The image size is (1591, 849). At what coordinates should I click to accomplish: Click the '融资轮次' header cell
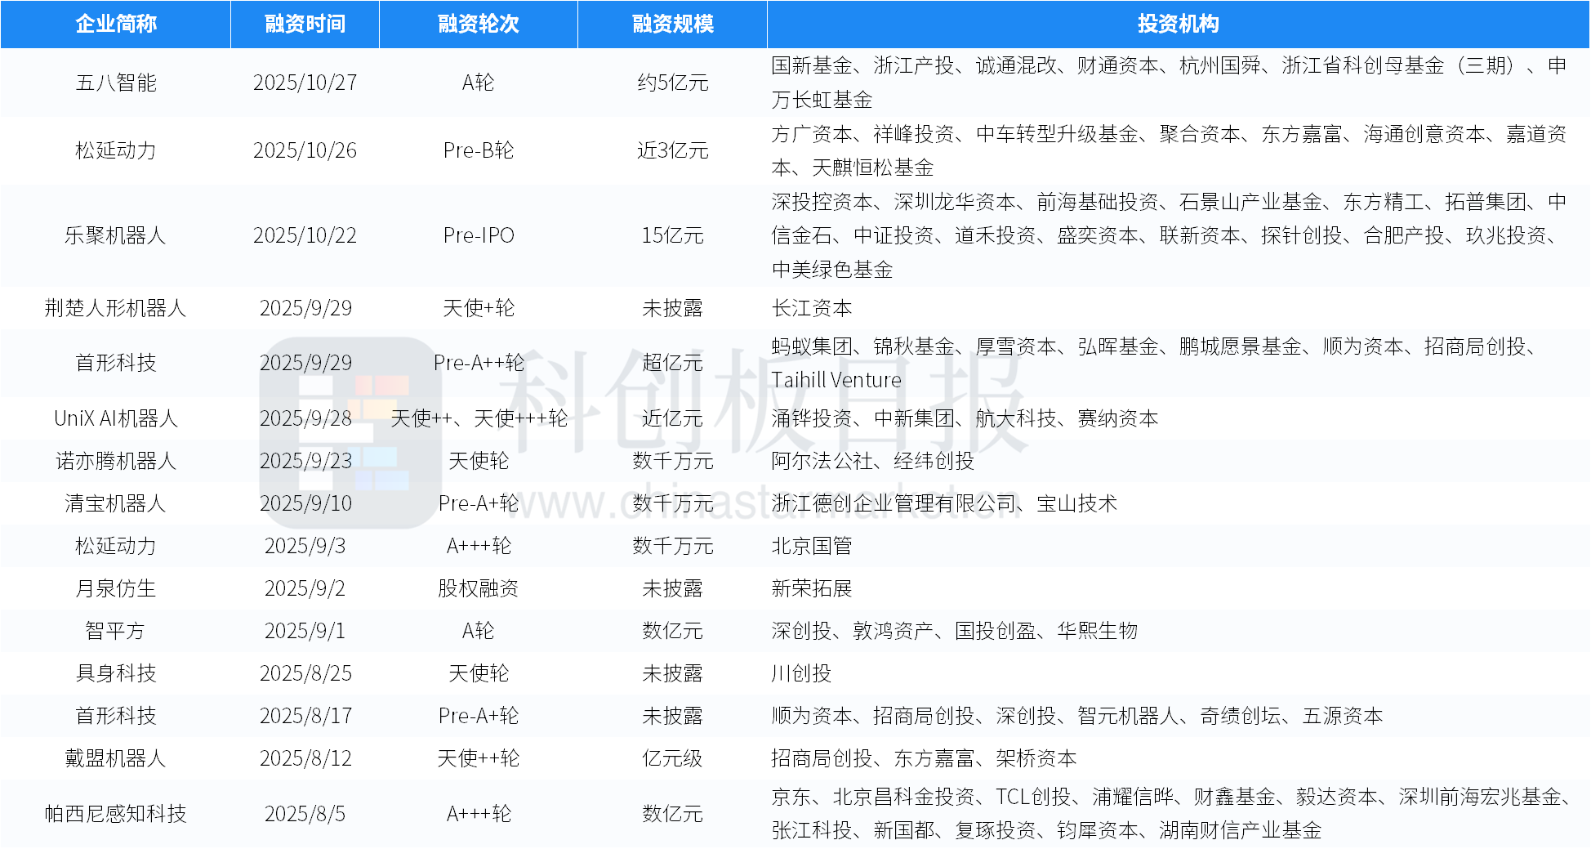pos(479,24)
